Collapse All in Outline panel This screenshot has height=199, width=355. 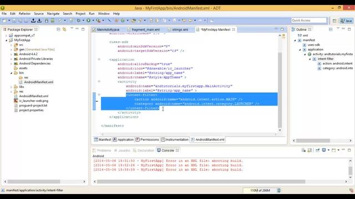coord(331,29)
